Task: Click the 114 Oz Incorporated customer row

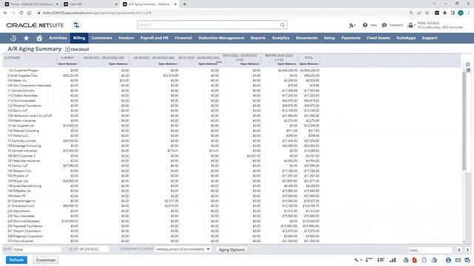Action: pyautogui.click(x=163, y=100)
